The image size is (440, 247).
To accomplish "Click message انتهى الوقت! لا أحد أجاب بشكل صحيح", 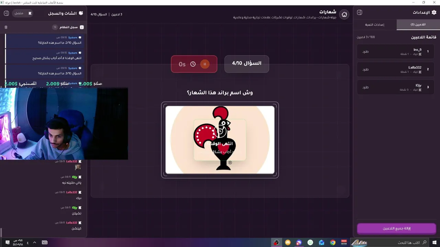I will tap(57, 58).
